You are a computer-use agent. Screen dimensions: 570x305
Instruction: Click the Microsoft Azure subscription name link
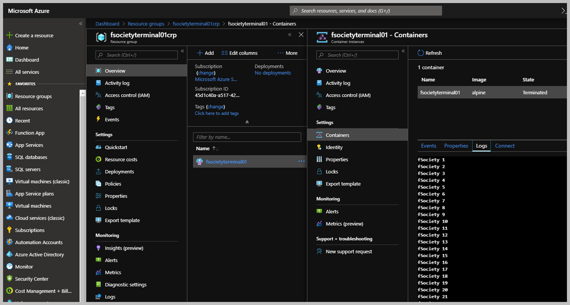tap(216, 79)
